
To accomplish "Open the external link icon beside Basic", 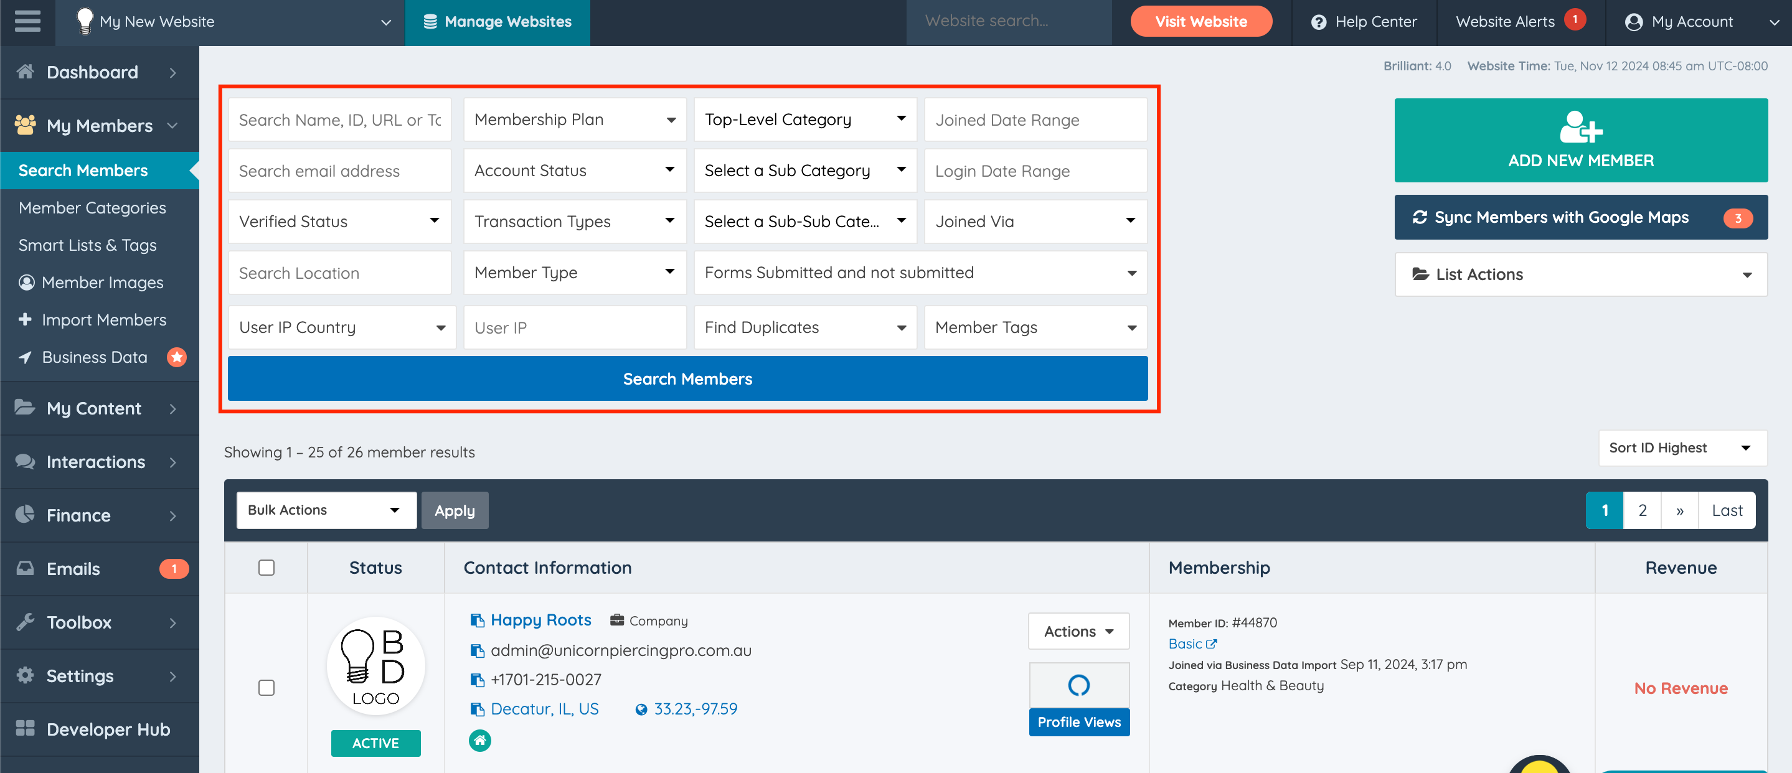I will 1211,644.
